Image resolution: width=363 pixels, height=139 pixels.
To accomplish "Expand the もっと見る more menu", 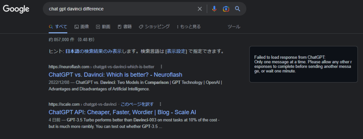I will [189, 27].
